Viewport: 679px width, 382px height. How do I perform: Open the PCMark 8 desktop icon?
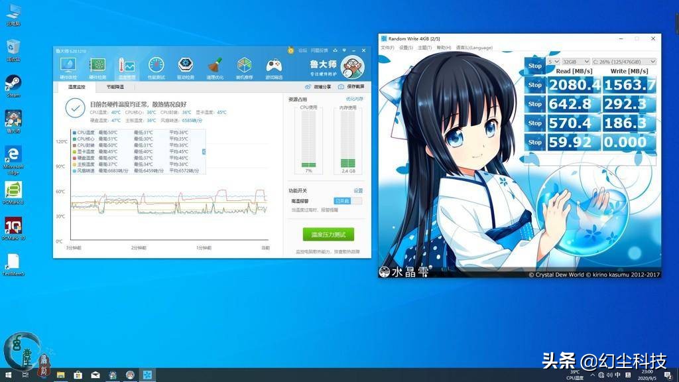pos(13,193)
